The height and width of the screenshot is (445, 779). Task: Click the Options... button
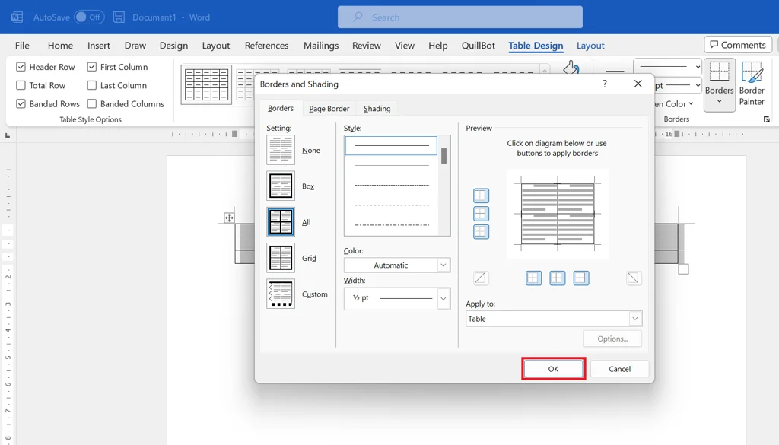coord(612,339)
